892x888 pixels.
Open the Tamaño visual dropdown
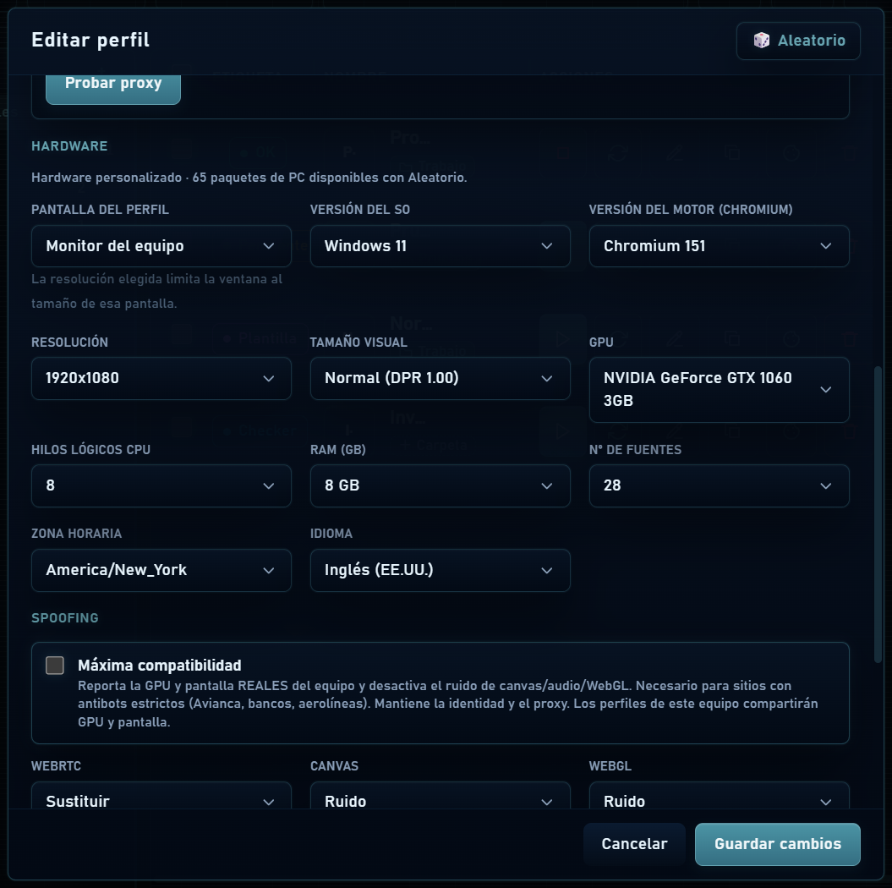[x=441, y=378]
